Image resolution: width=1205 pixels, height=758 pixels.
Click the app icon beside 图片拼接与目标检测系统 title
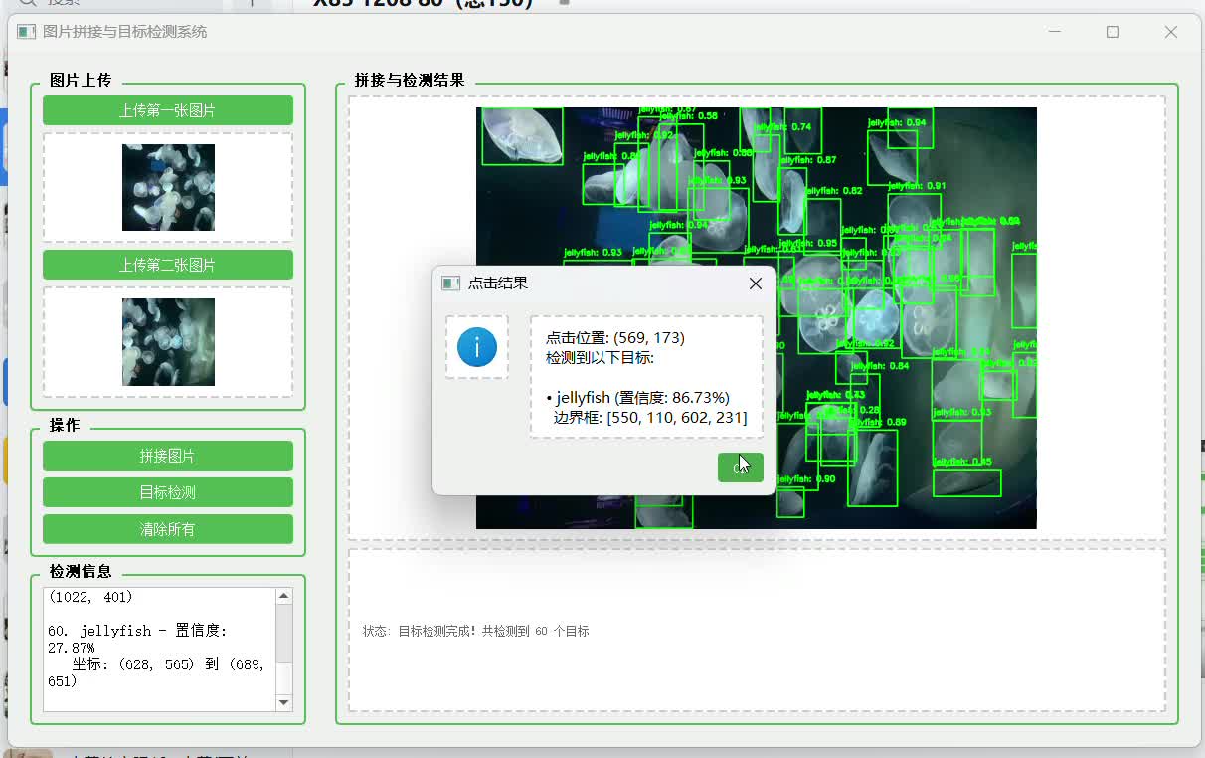tap(26, 32)
